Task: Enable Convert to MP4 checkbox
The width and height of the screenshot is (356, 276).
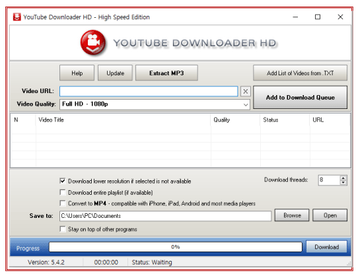Action: (63, 203)
